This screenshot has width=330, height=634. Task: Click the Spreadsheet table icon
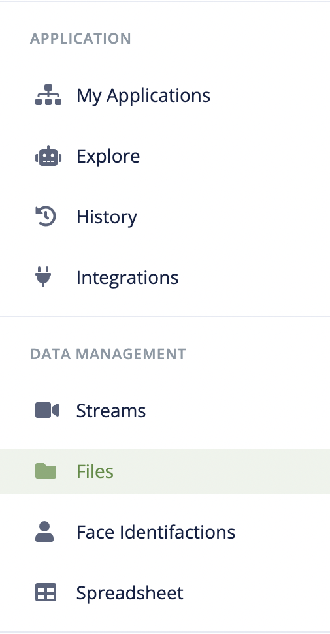click(46, 592)
